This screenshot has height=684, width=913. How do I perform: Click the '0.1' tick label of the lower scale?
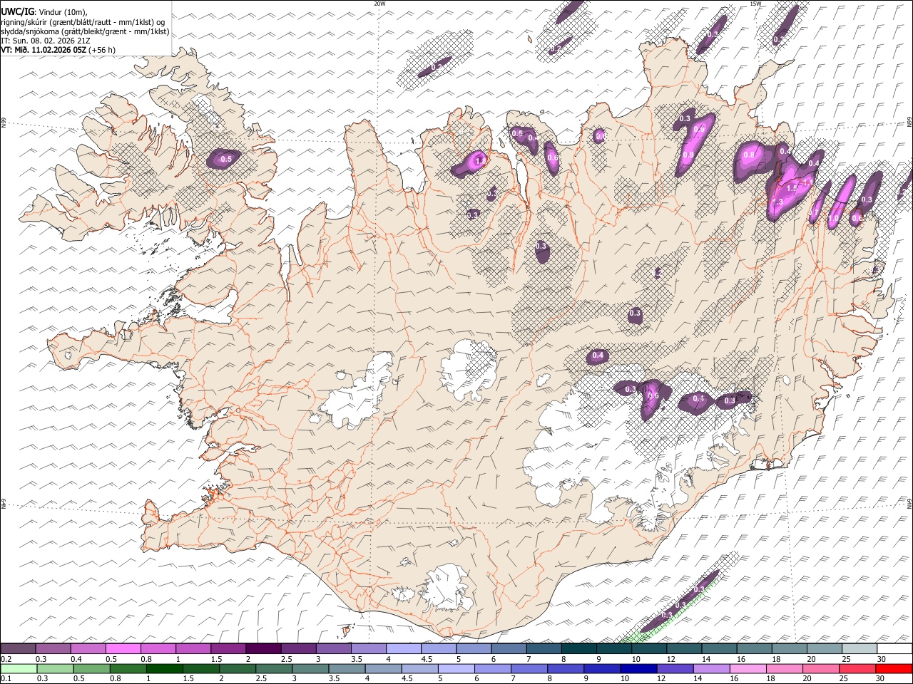[5, 678]
